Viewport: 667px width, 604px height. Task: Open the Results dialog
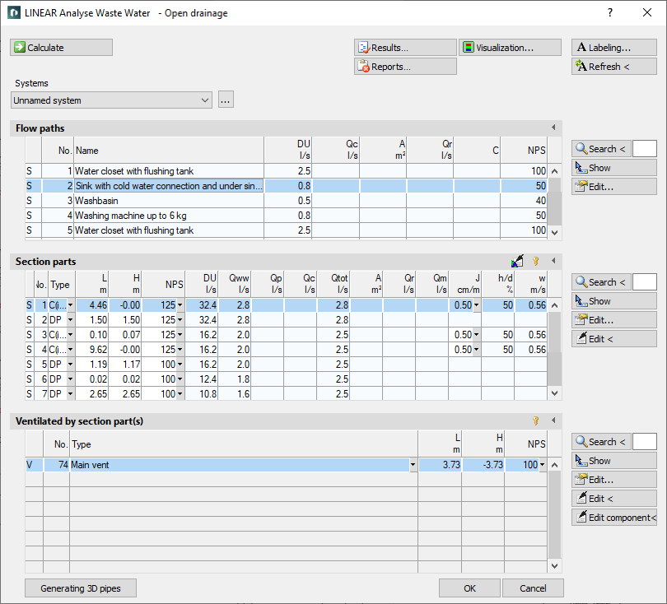pyautogui.click(x=405, y=48)
